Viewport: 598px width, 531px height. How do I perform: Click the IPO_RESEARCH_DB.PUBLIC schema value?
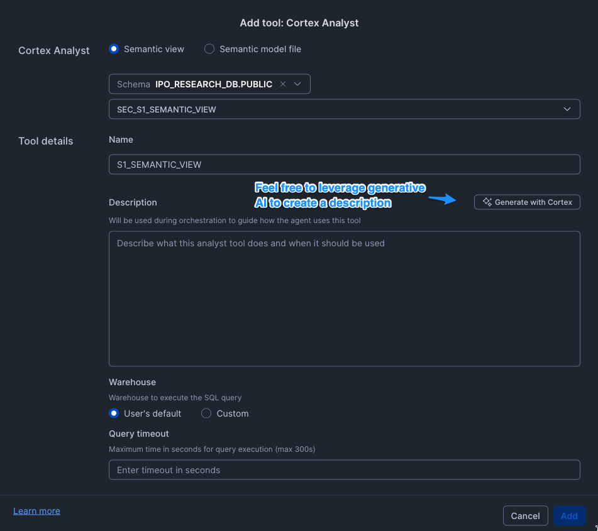(214, 84)
